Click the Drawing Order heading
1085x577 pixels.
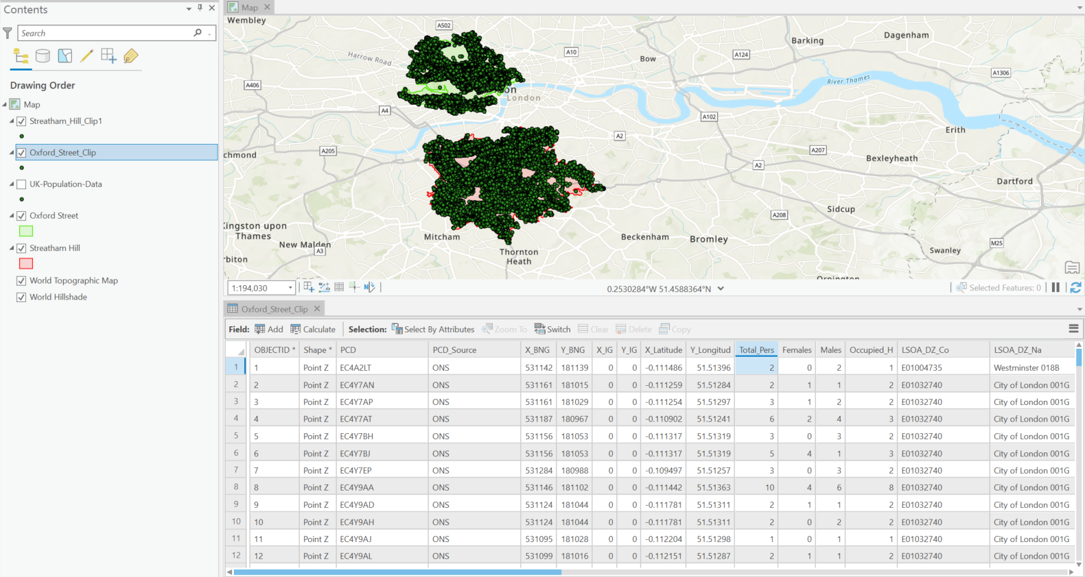click(43, 86)
